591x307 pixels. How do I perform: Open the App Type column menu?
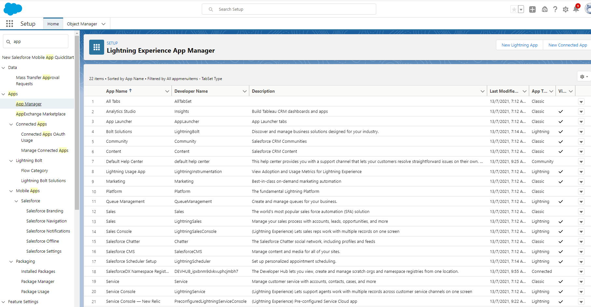tap(551, 91)
